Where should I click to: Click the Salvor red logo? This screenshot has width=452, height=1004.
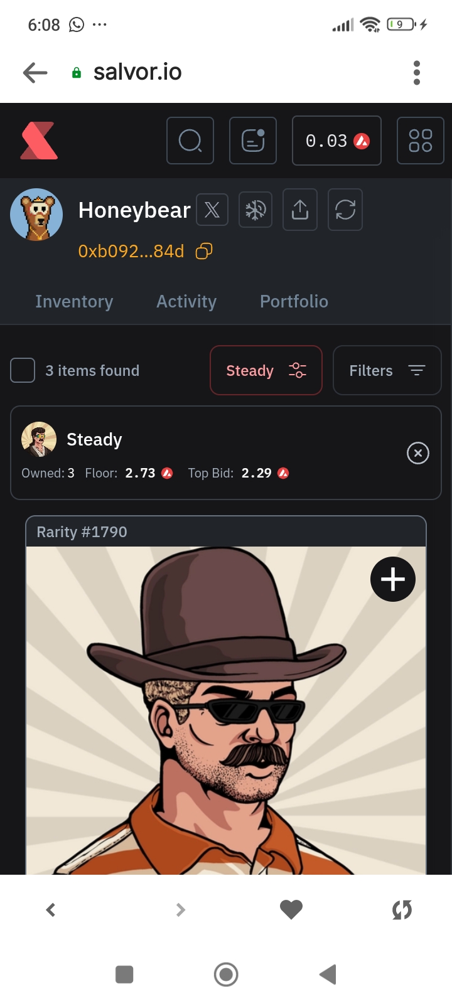point(39,141)
